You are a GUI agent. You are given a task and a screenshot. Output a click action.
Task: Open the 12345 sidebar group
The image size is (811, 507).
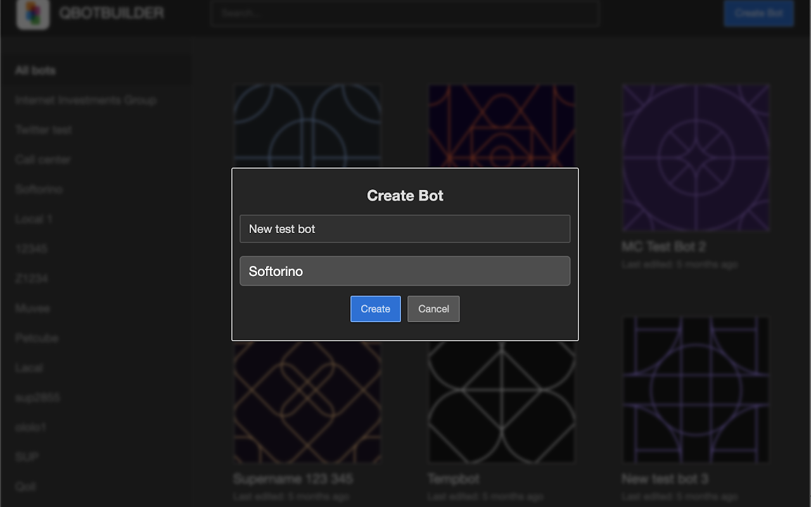coord(31,249)
